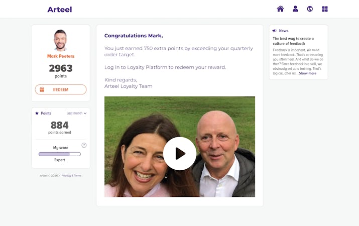Select the News section heading
The width and height of the screenshot is (359, 226).
click(x=284, y=31)
